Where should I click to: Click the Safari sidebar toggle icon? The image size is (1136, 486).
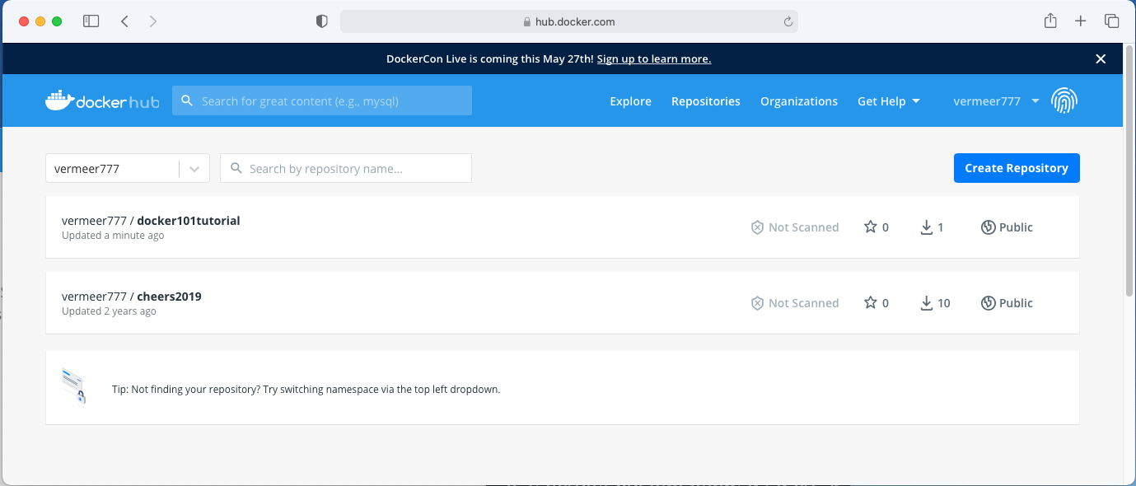[91, 21]
